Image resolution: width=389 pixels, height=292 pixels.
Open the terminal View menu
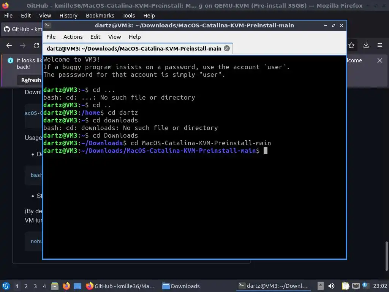[114, 37]
